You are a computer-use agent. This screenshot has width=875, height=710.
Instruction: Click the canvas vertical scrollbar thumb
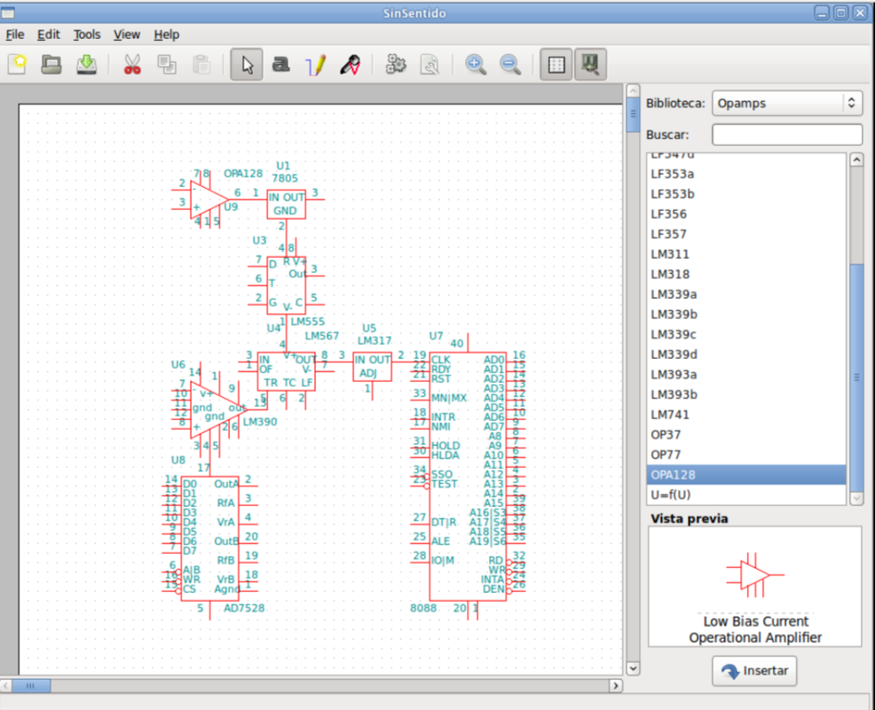pyautogui.click(x=633, y=115)
